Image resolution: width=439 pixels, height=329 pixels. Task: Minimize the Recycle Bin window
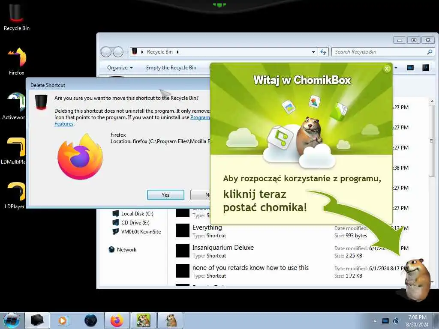click(400, 40)
